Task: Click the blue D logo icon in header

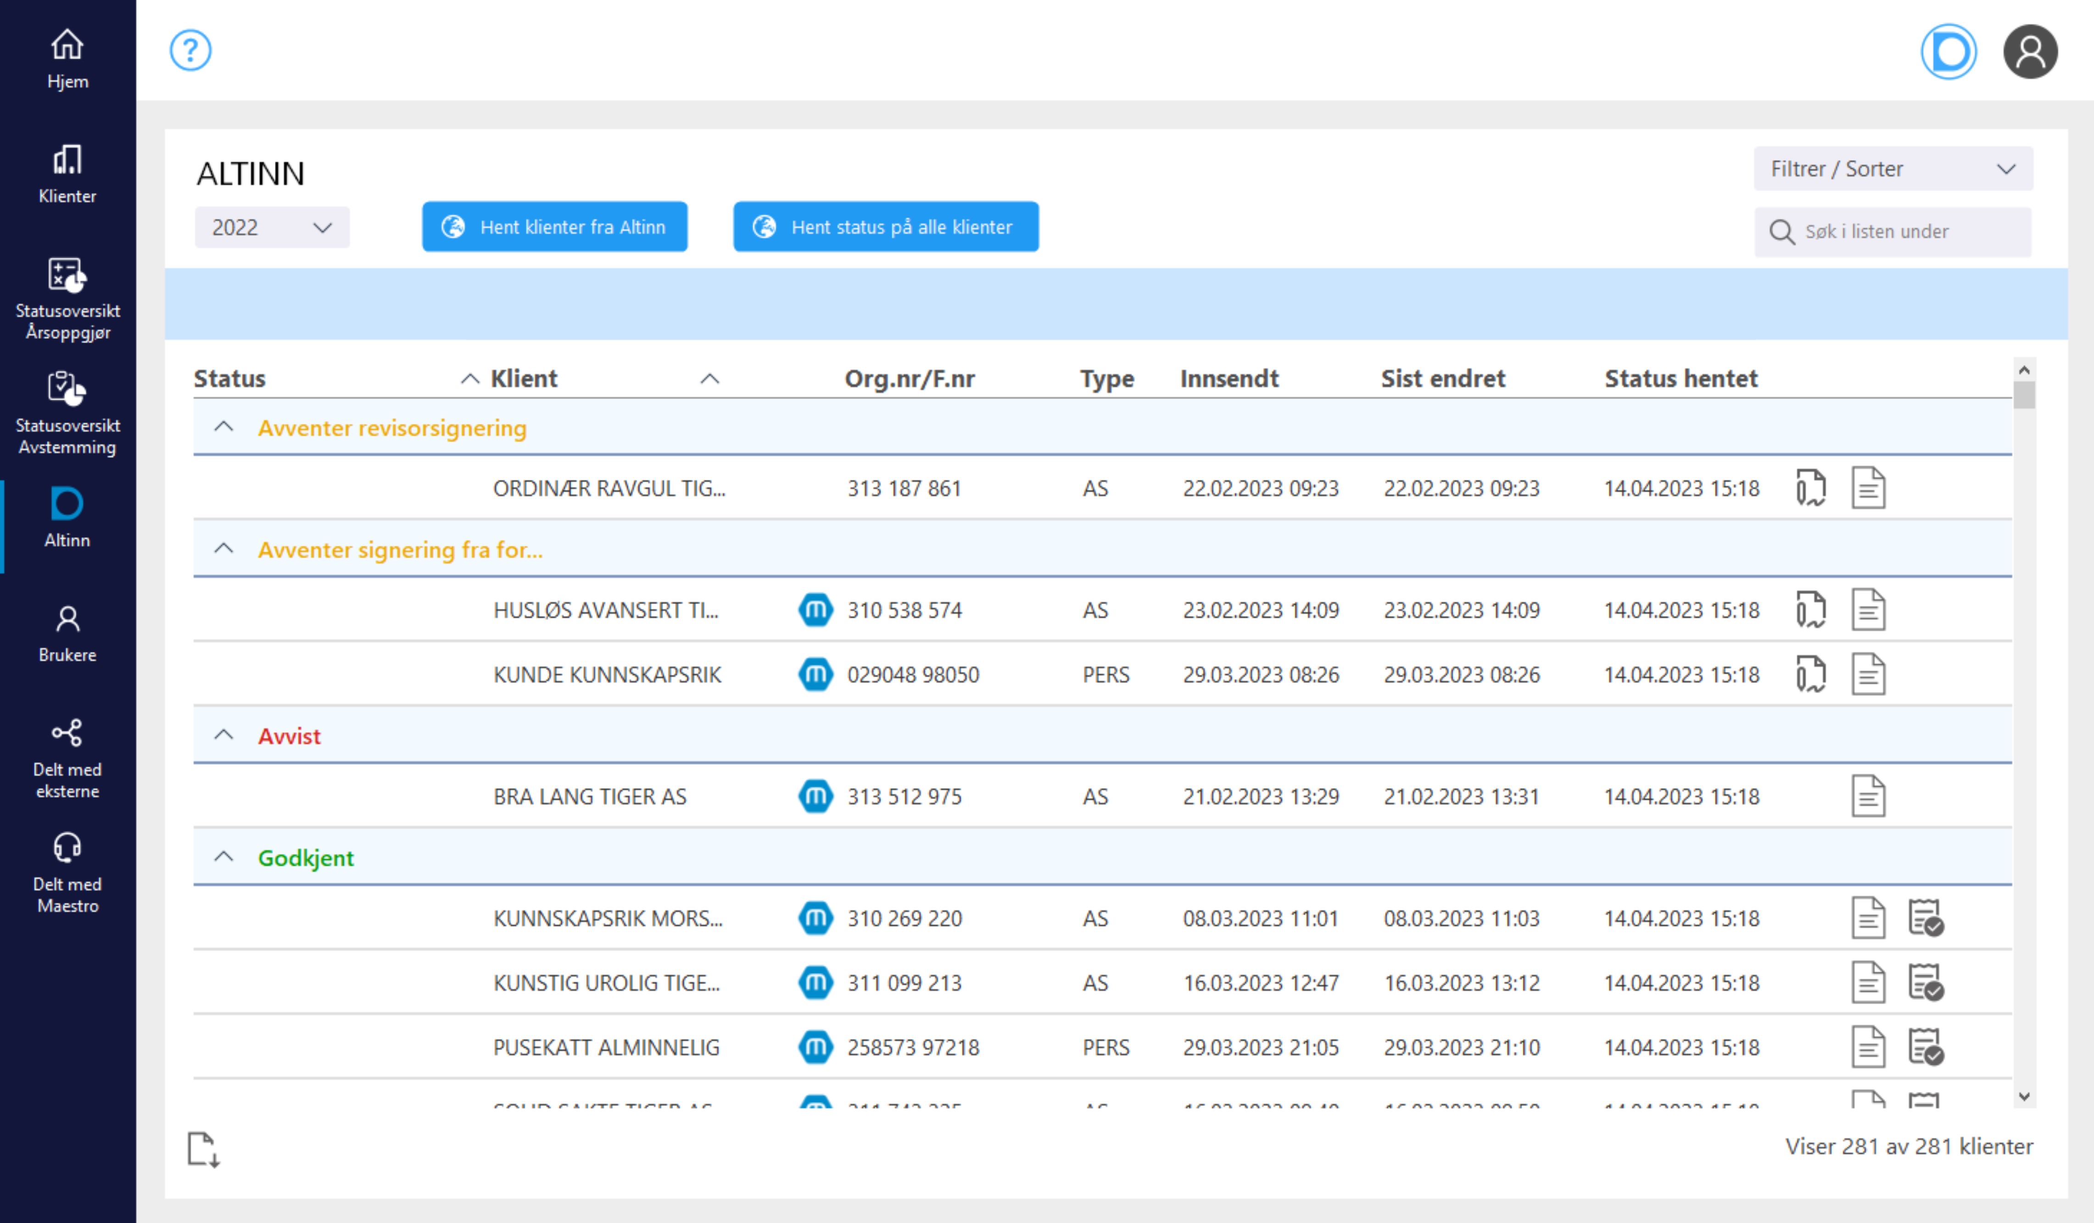Action: point(1949,51)
